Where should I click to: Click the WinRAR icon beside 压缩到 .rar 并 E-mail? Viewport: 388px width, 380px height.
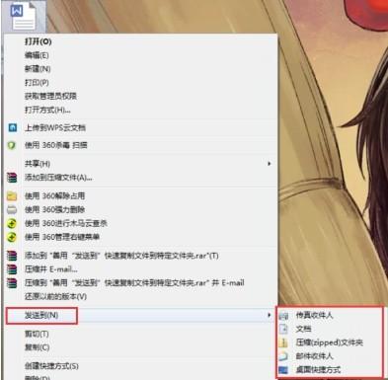12,283
